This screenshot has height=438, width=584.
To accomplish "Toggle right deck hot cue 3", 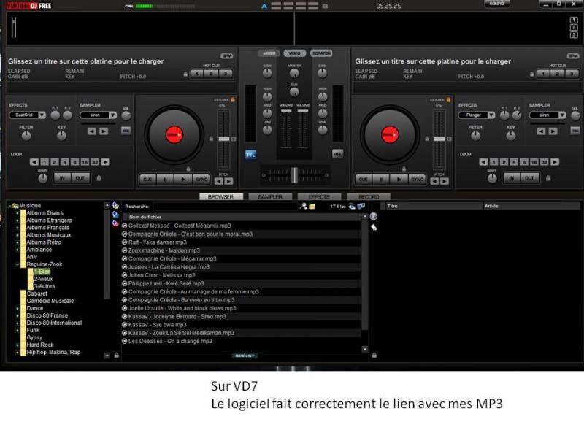I will (x=572, y=74).
